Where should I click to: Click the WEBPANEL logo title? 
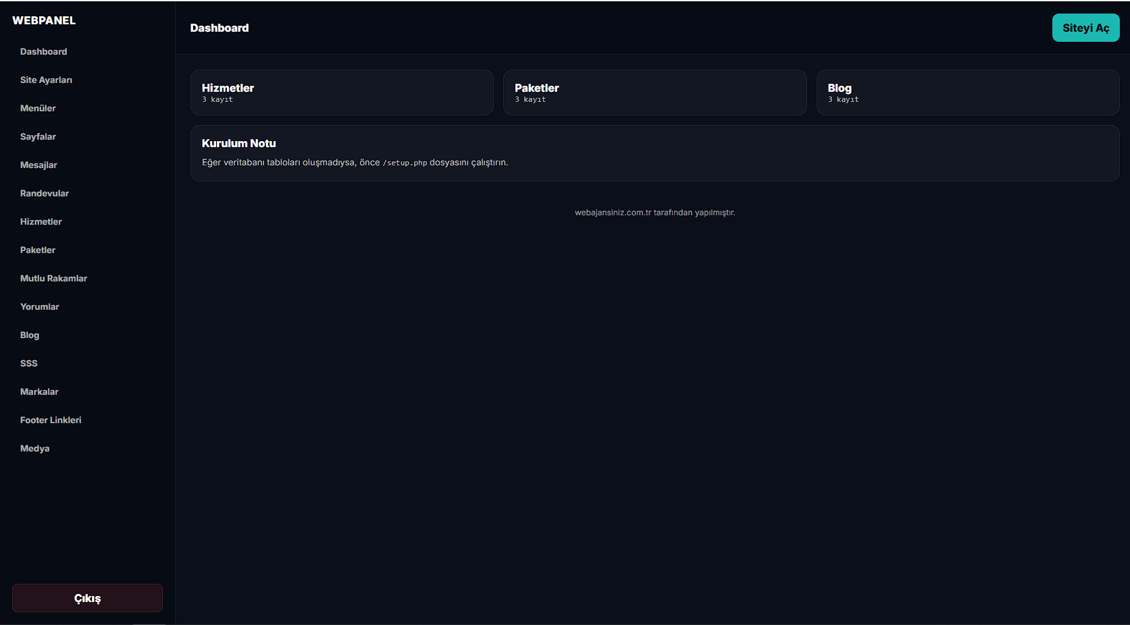(44, 21)
